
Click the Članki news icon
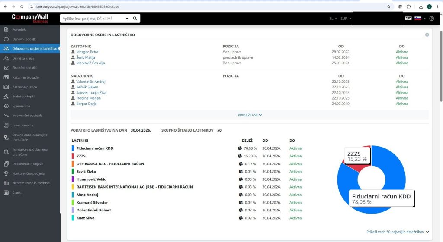click(6, 193)
